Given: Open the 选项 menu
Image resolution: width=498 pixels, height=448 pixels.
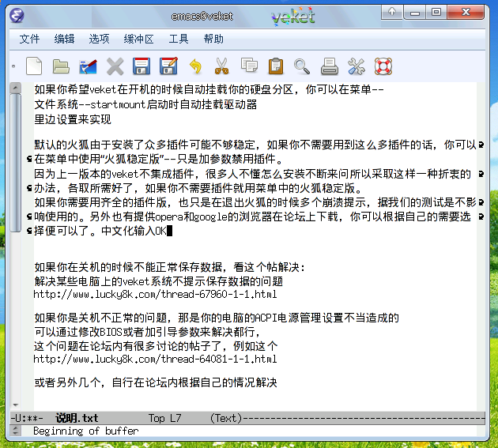Looking at the screenshot, I should point(99,39).
